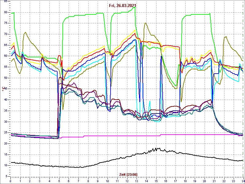Click hour 8 on the time axis
The image size is (245, 184).
pos(88,181)
